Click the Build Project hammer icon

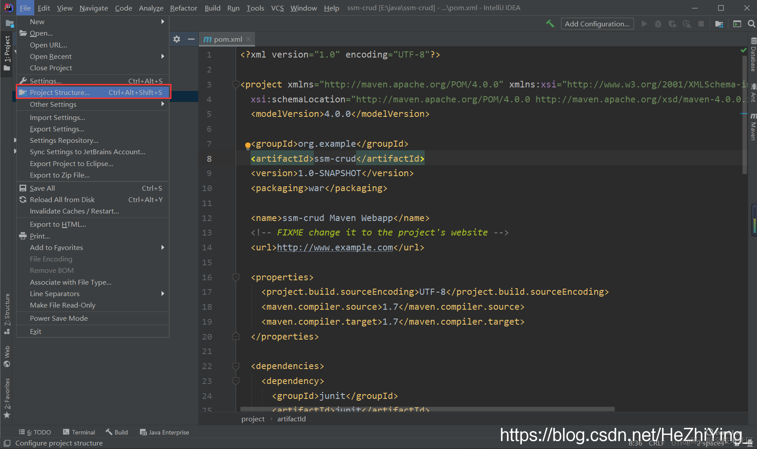[550, 24]
